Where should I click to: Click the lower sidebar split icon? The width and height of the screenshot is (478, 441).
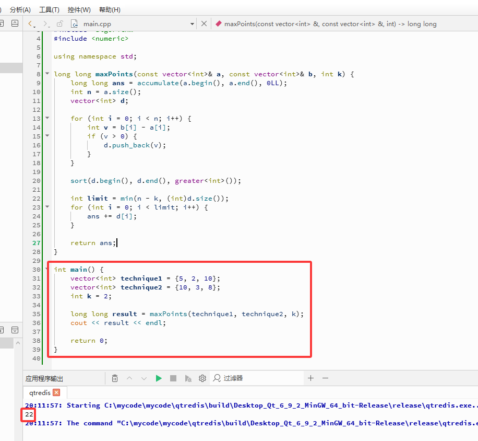(2, 330)
